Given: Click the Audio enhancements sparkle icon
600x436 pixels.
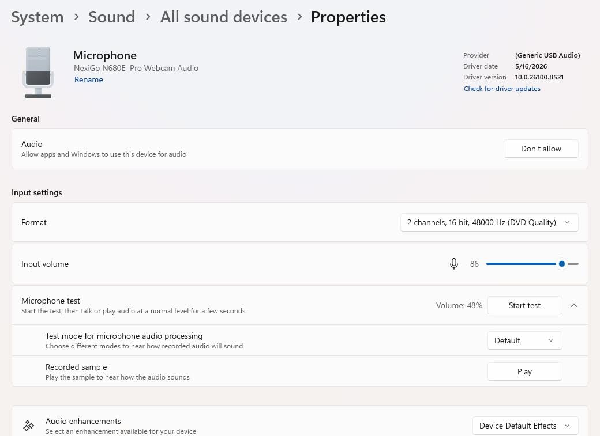Looking at the screenshot, I should point(29,425).
